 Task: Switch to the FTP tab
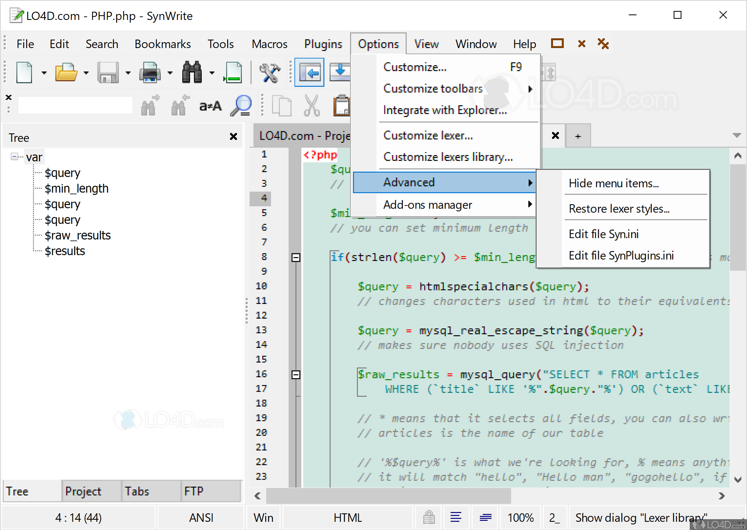tap(194, 491)
